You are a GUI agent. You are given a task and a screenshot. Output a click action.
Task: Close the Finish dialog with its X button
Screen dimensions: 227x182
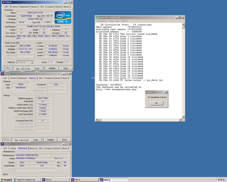(x=166, y=92)
